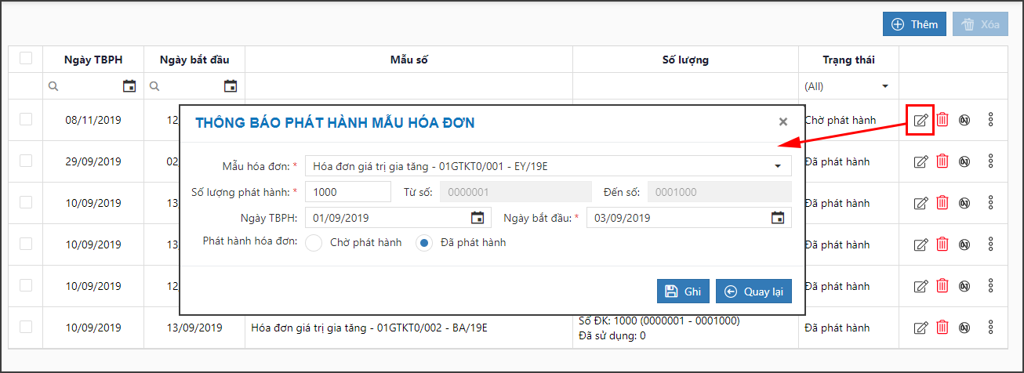
Task: Sort by the Mẫu số column header
Action: [409, 60]
